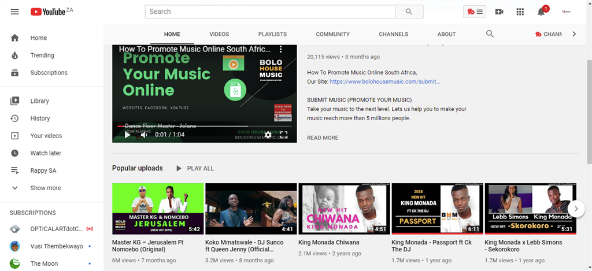Click the Watch later clock icon
This screenshot has height=271, width=592.
coord(14,153)
